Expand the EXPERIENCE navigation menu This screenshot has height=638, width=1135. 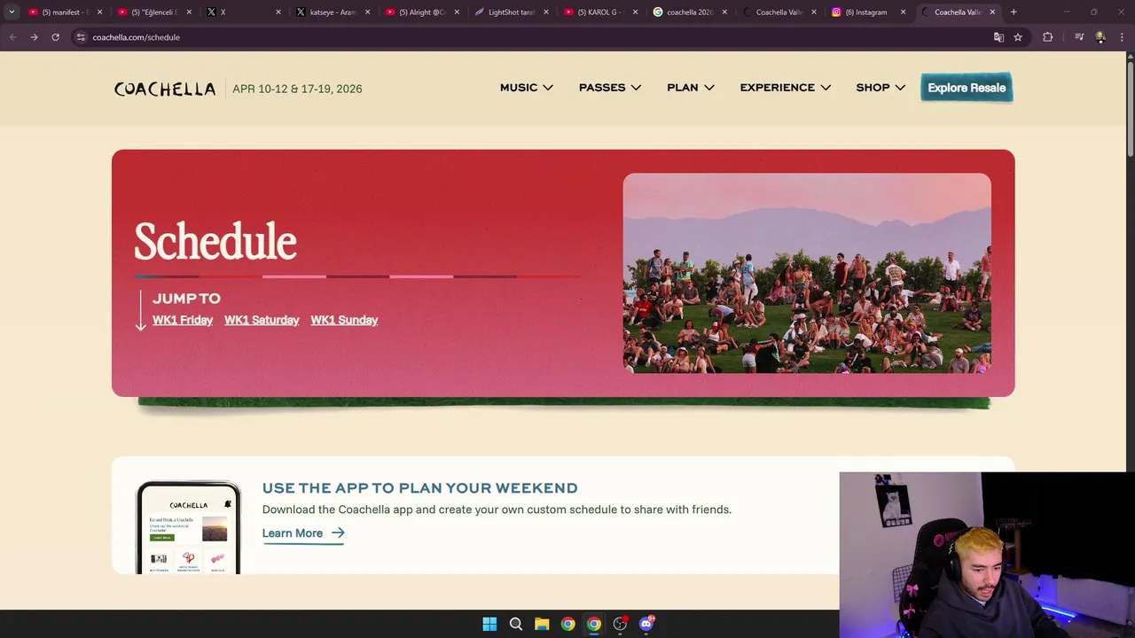(785, 88)
